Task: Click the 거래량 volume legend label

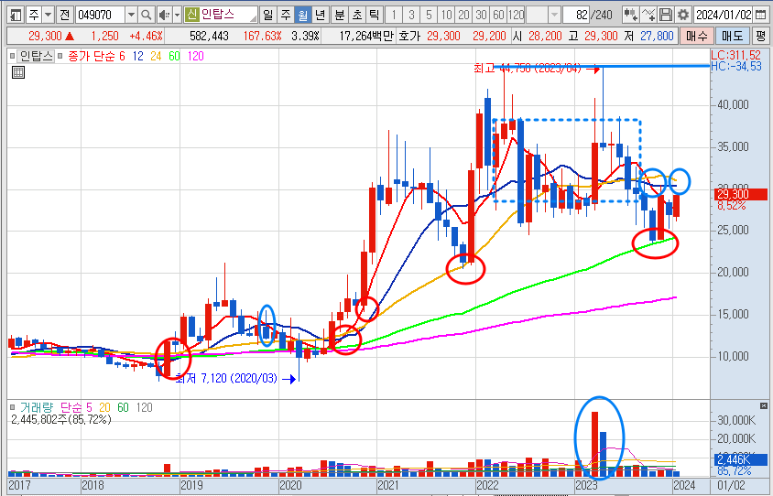Action: [x=37, y=408]
